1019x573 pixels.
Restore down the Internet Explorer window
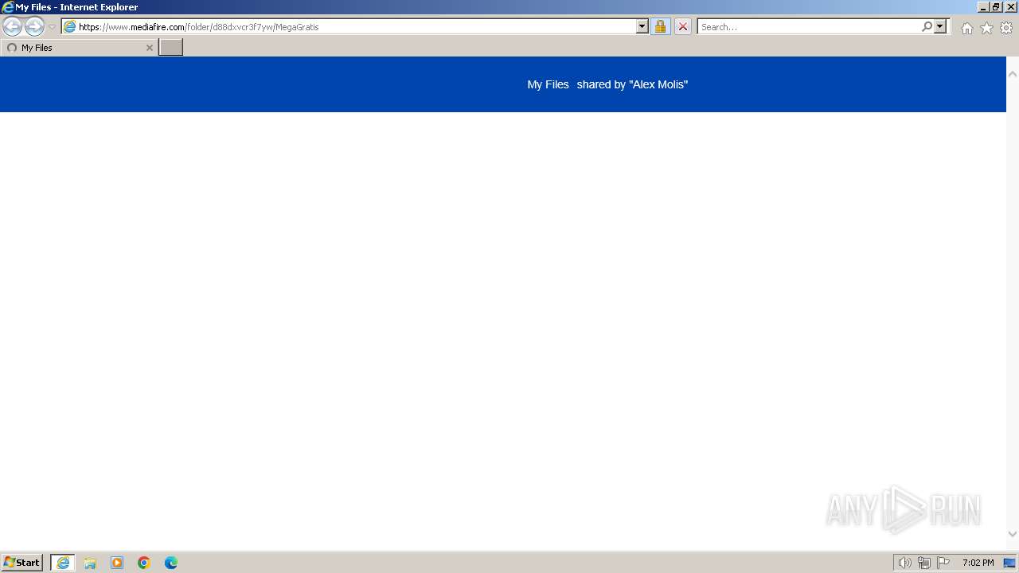tap(997, 6)
